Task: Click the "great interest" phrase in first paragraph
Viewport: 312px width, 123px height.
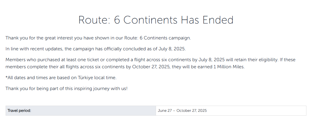Action: coord(48,38)
